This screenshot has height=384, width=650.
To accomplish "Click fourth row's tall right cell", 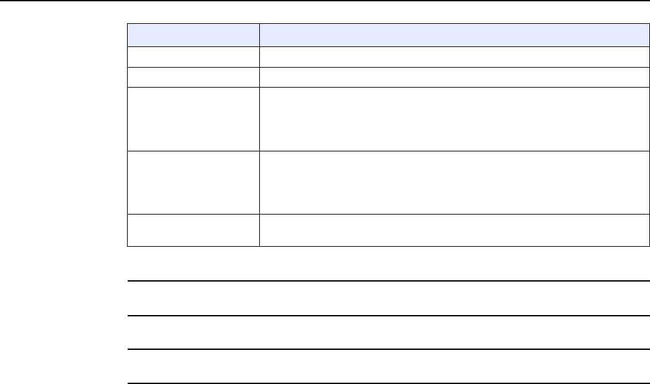I will click(x=454, y=182).
